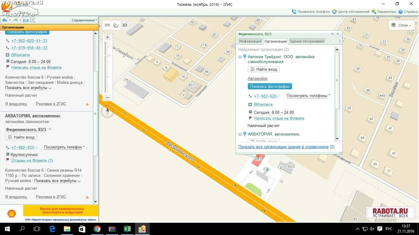This screenshot has height=235, width=419.
Task: Expand Посмотреть телефоны in popup
Action: [x=308, y=96]
